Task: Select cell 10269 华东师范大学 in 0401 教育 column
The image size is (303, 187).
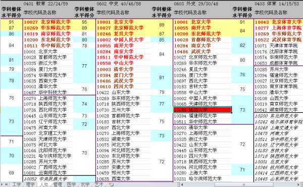Action: tap(47, 28)
